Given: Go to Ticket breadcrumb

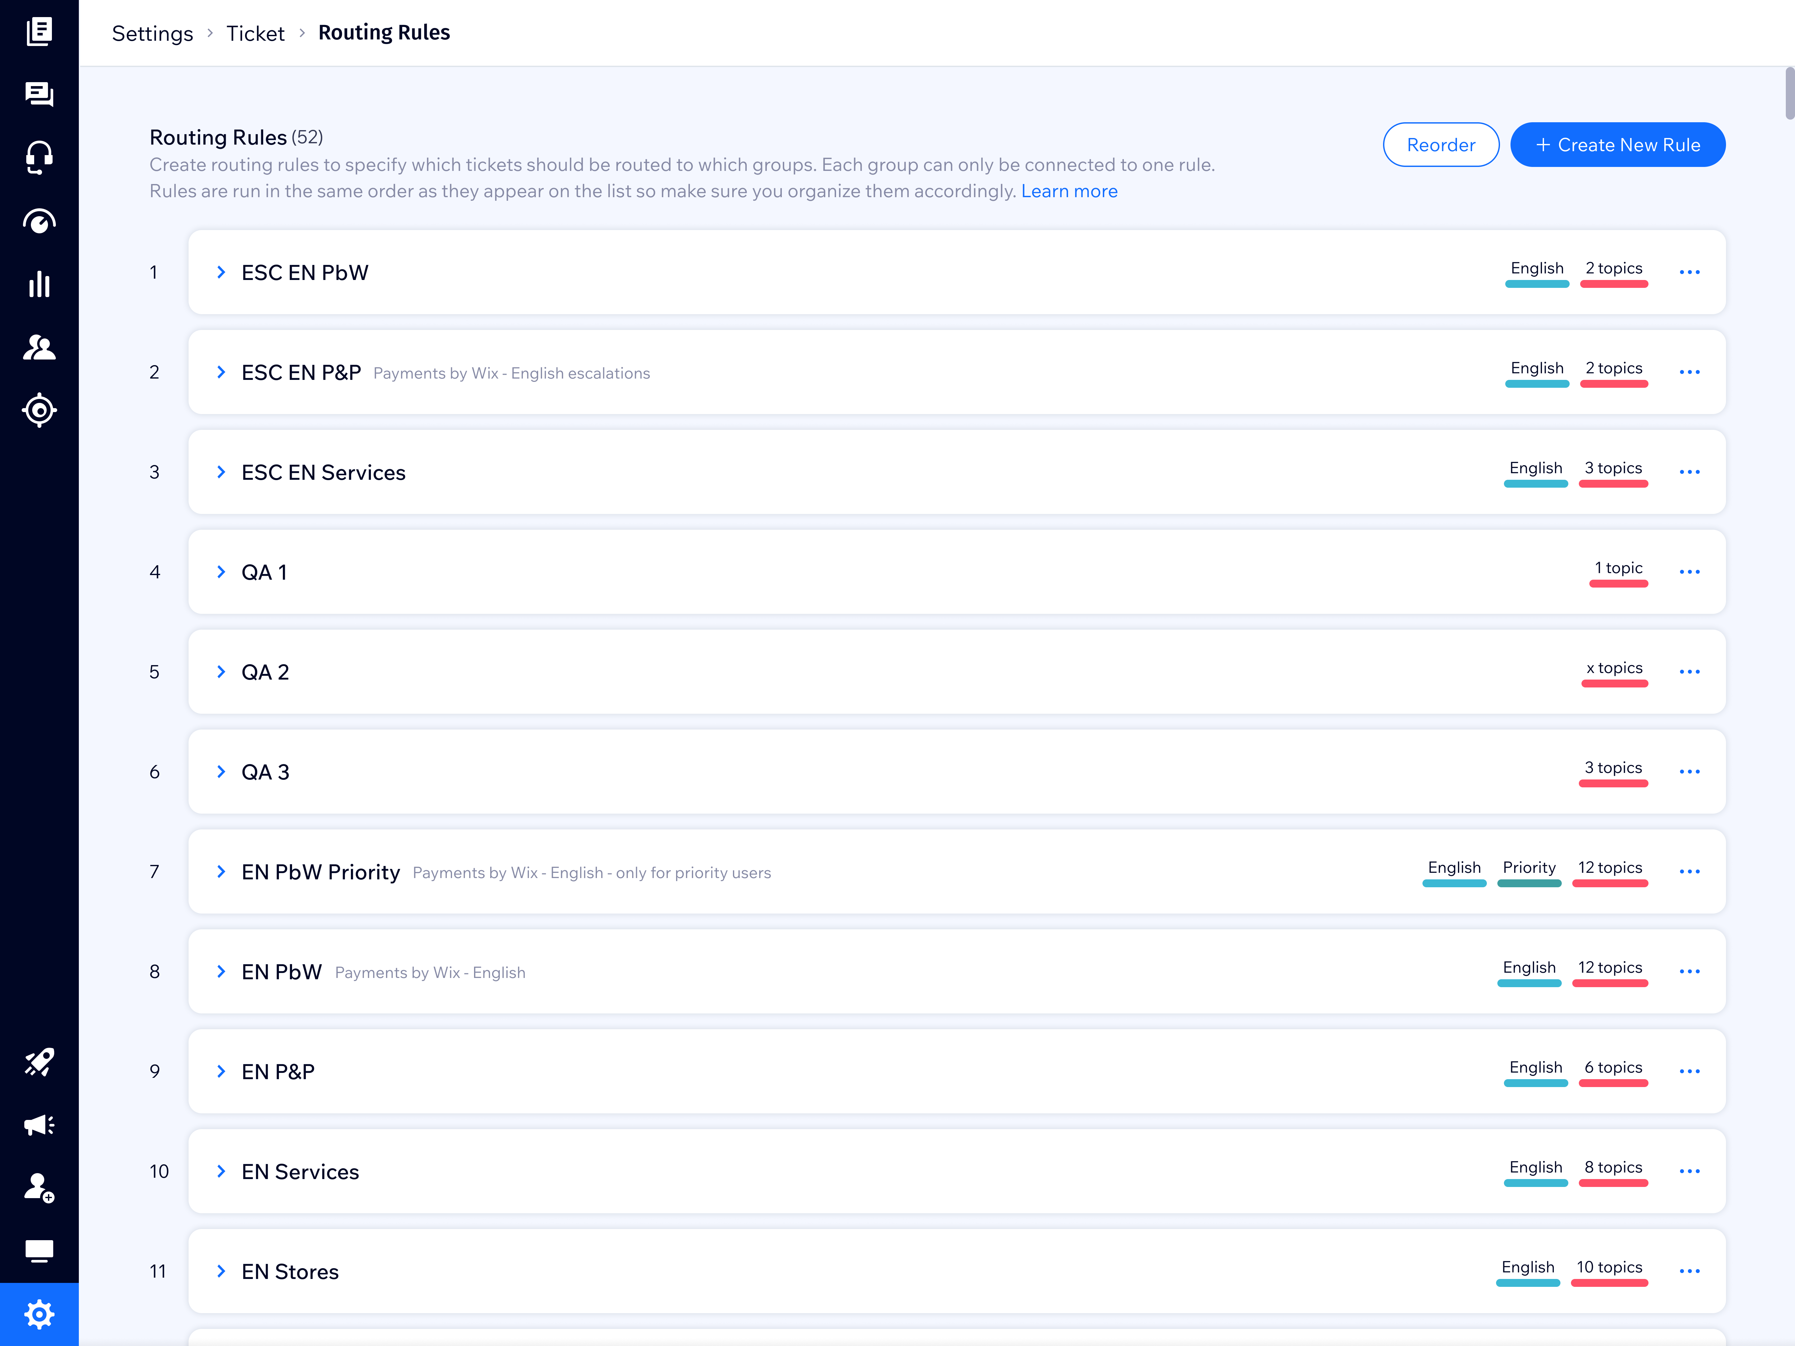Looking at the screenshot, I should pos(255,33).
